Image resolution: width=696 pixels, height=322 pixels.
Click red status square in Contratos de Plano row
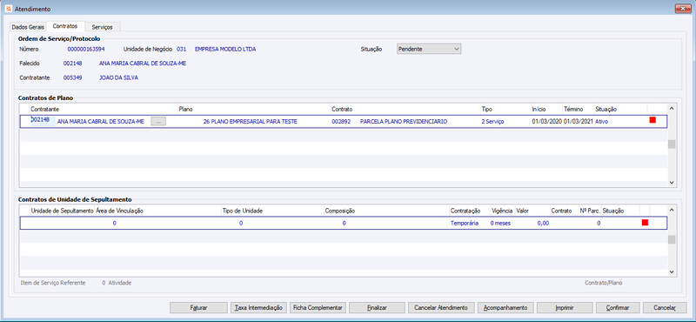[652, 120]
